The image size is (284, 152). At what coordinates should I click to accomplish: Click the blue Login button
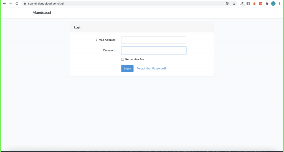127,68
